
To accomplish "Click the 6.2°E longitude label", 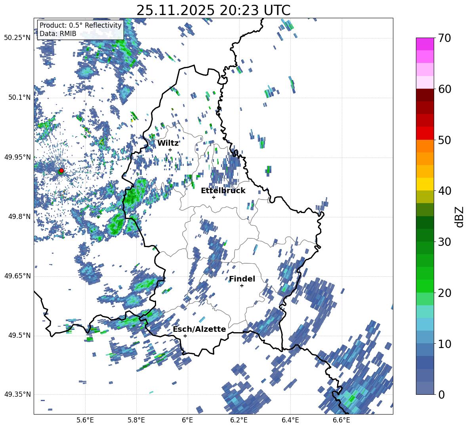I will tap(239, 420).
